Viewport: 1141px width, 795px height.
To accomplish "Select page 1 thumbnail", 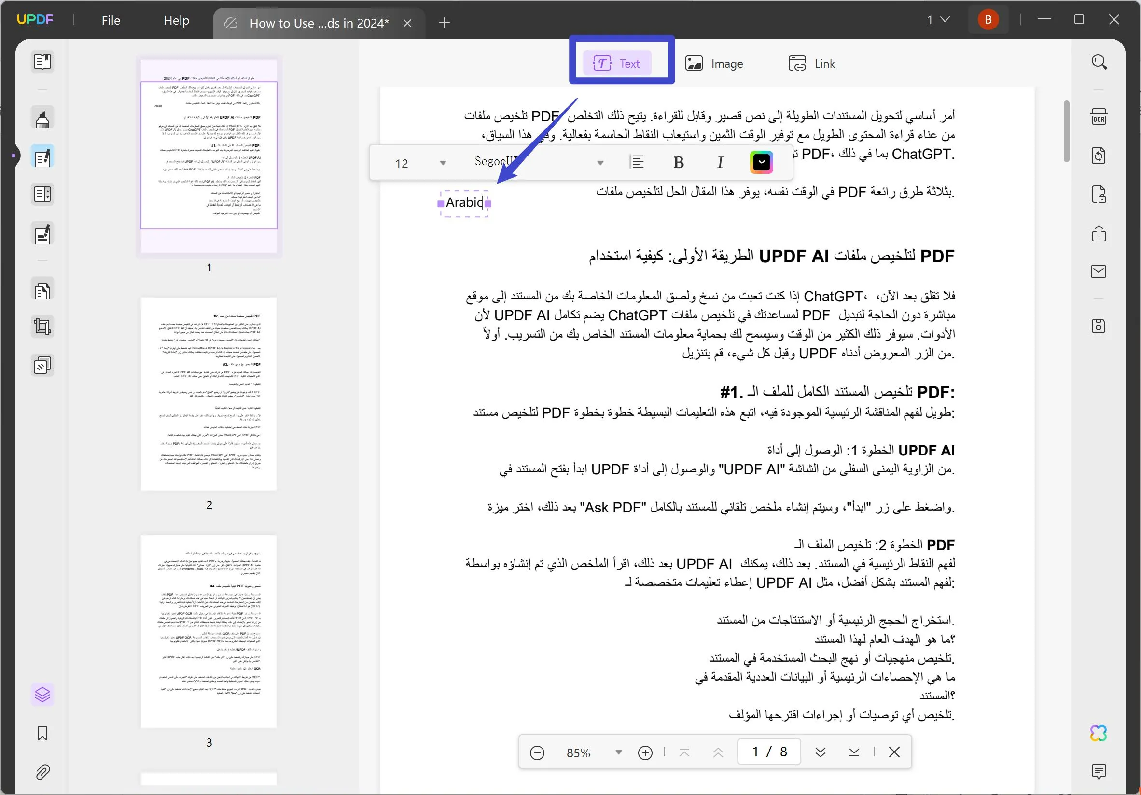I will pos(209,156).
